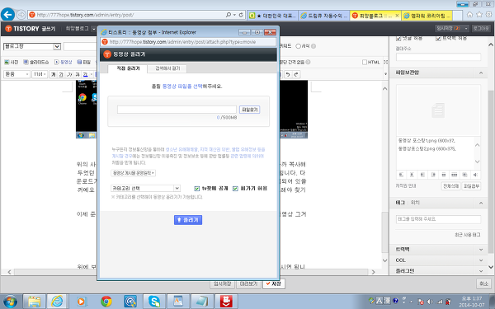The image size is (495, 309).
Task: Click the address bar search magnifier icon
Action: [x=229, y=15]
